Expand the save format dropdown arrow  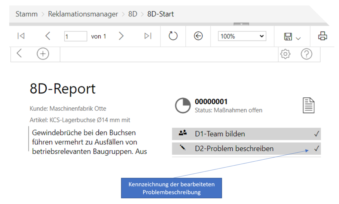pos(298,38)
